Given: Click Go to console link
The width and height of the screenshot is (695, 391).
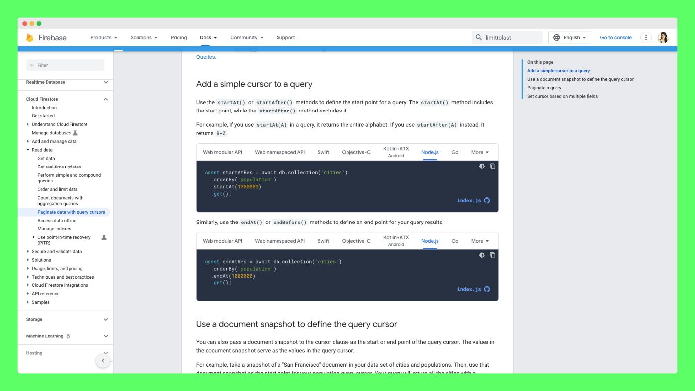Looking at the screenshot, I should click(616, 38).
